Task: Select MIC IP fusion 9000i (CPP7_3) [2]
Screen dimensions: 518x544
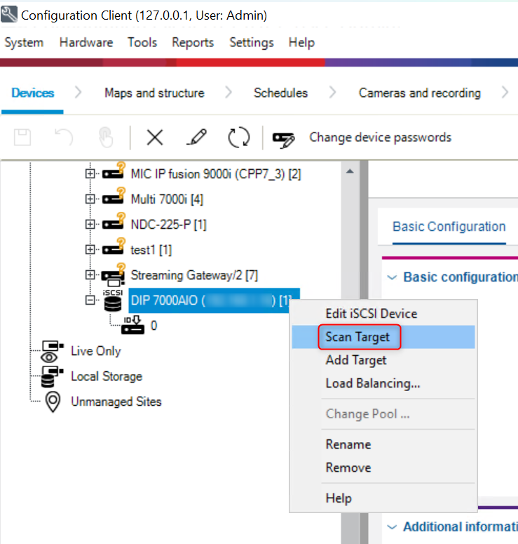Action: tap(216, 174)
